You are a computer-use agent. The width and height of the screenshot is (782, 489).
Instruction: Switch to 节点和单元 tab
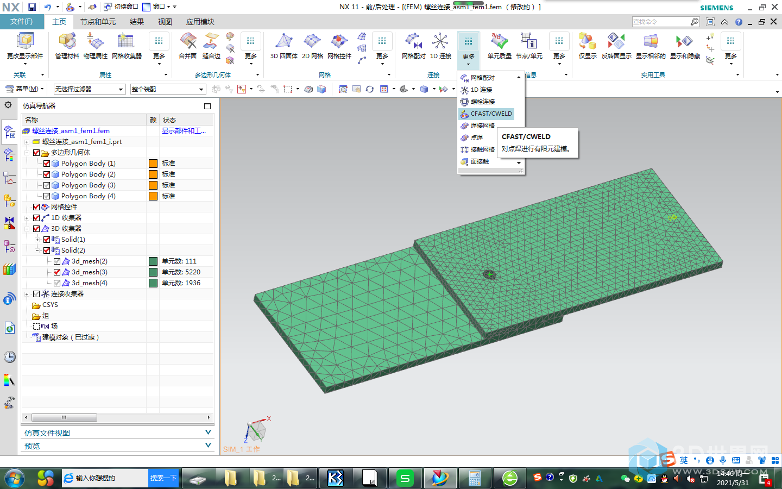98,22
